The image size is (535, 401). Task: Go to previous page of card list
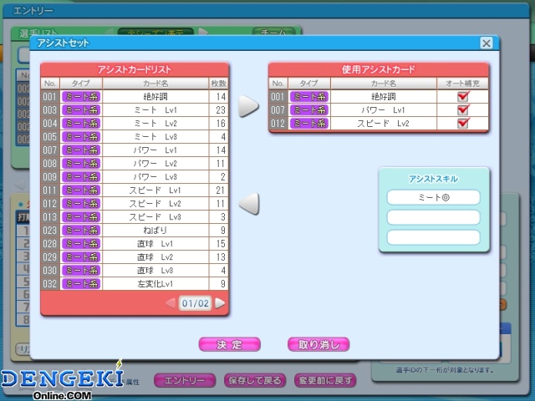pos(171,303)
